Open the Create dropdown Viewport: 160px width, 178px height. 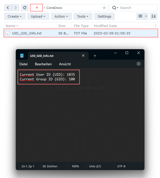coord(15,16)
